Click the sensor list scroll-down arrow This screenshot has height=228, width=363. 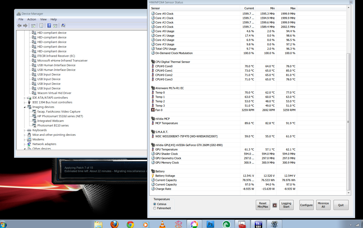(x=348, y=193)
